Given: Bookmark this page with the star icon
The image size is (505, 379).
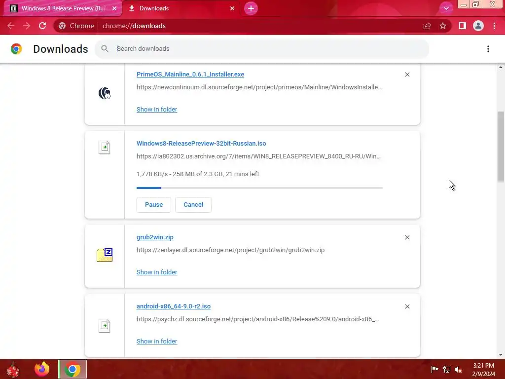Looking at the screenshot, I should tap(443, 26).
